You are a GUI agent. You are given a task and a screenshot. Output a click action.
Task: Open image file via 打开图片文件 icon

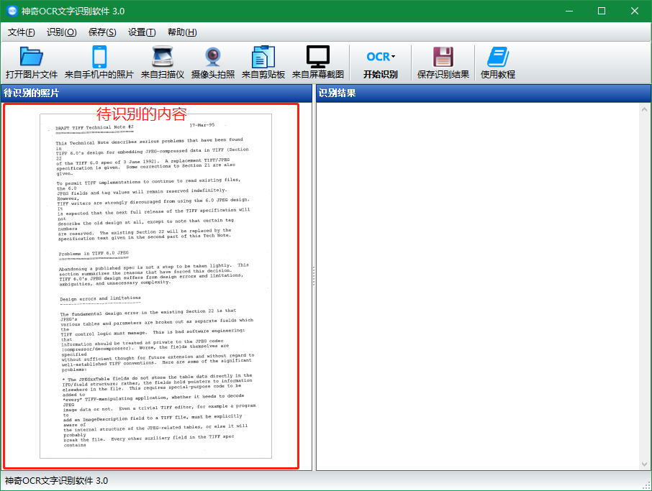coord(32,63)
